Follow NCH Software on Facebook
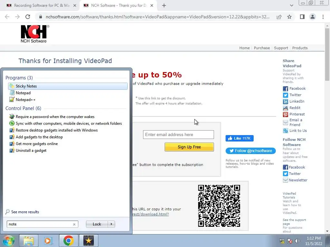330x247 pixels. click(x=294, y=167)
